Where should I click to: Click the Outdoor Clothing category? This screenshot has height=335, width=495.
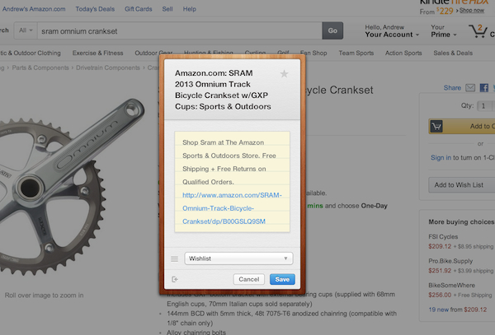pos(31,53)
